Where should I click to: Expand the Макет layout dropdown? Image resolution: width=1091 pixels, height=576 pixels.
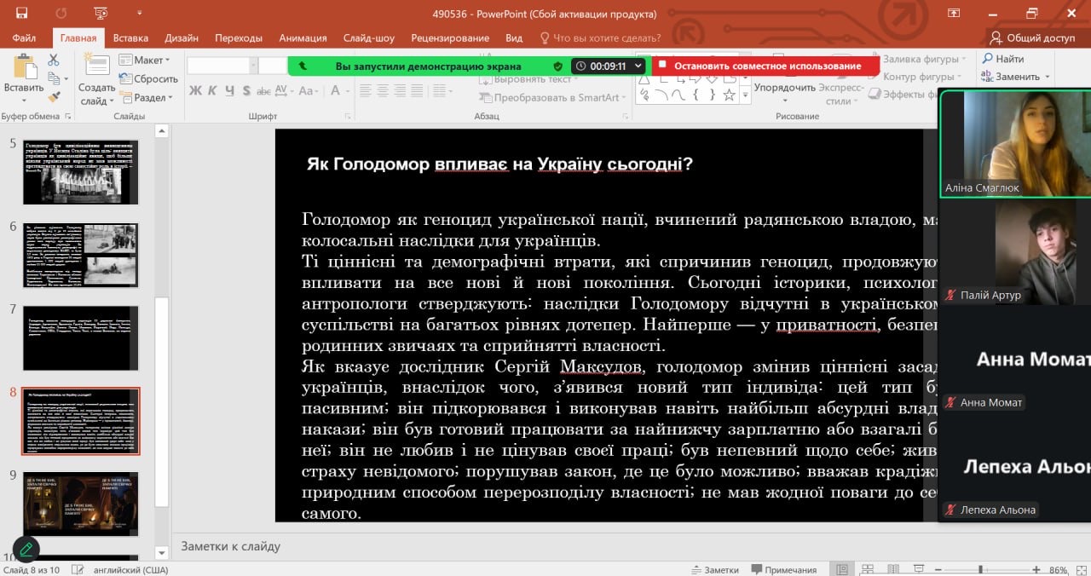click(145, 60)
